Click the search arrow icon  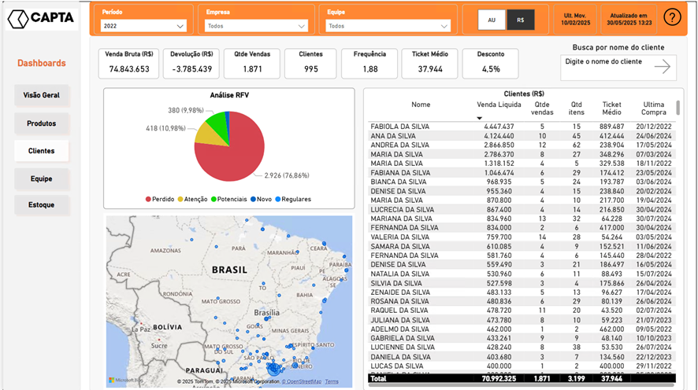[x=662, y=67]
